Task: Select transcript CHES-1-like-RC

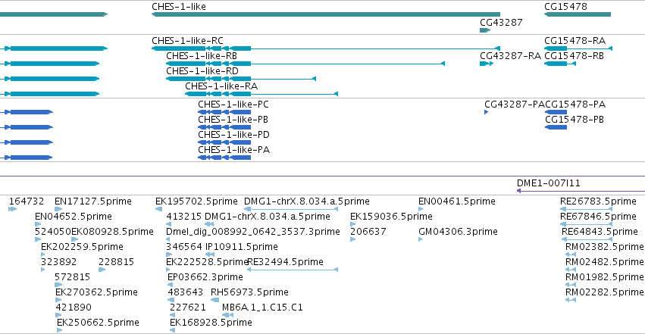Action: pos(326,48)
